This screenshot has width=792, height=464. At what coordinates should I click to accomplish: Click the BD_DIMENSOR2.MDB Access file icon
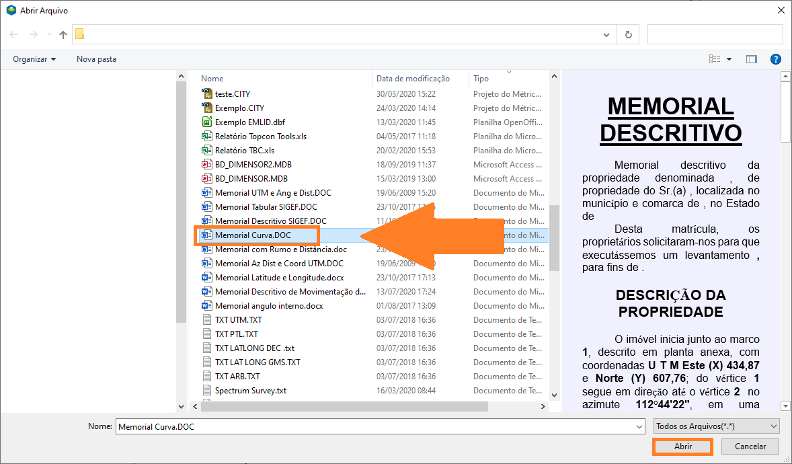tap(207, 165)
